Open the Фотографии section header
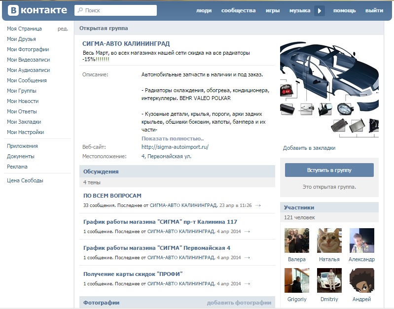The width and height of the screenshot is (394, 309). 101,303
